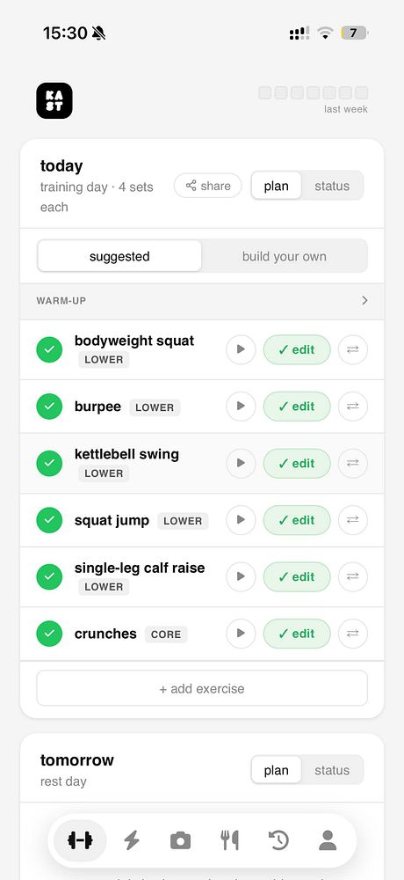Viewport: 404px width, 880px height.
Task: Open the dumbbell workout tab in bottom bar
Action: click(80, 840)
